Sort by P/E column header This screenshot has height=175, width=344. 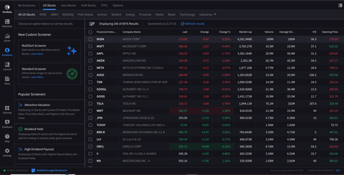(x=314, y=32)
